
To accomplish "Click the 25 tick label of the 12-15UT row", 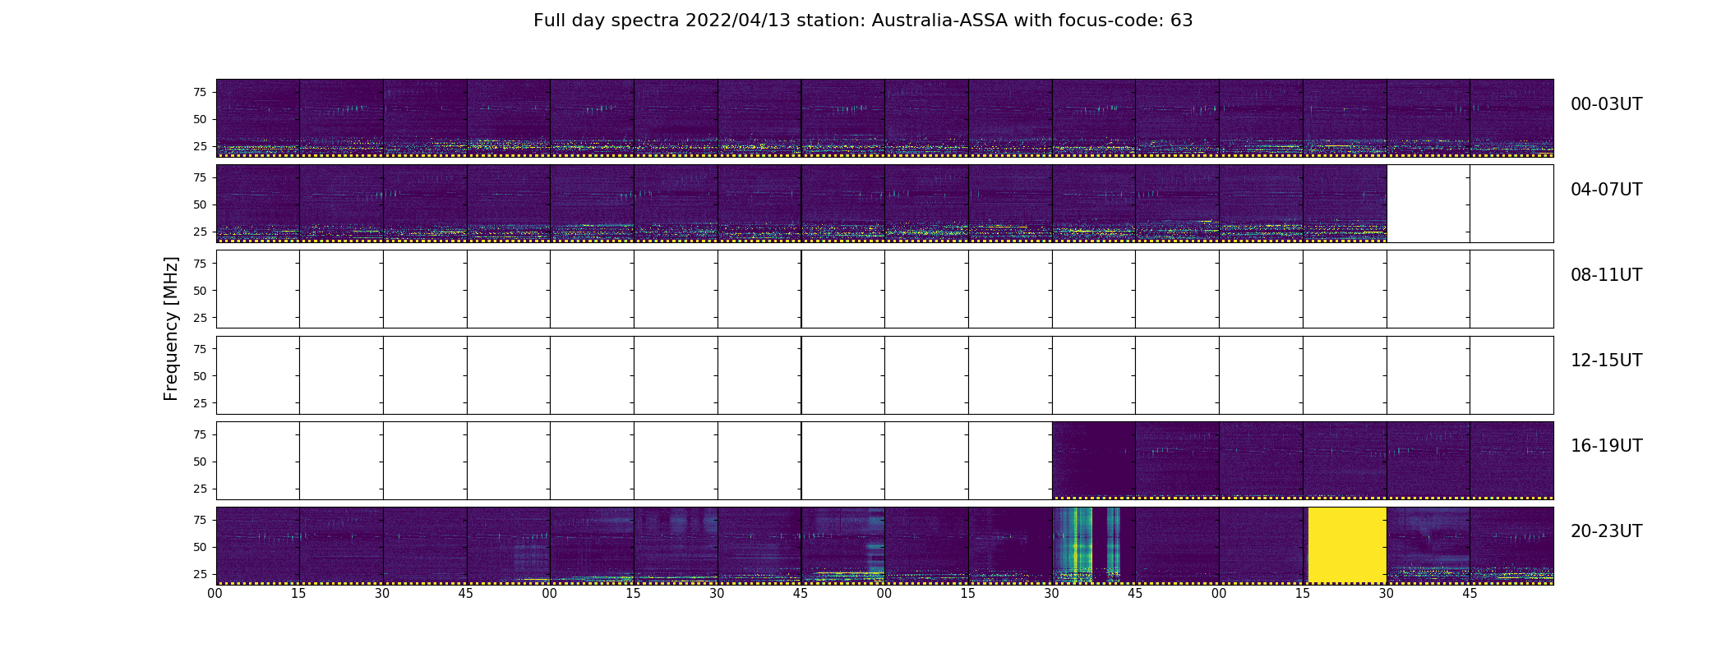I will coord(200,403).
